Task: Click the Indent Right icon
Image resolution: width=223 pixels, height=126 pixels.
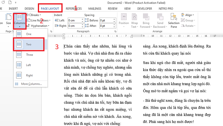Action: 57,26
